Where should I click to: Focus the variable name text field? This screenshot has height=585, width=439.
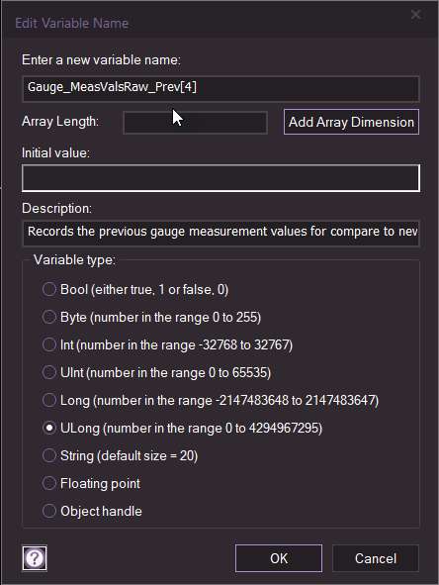click(x=221, y=89)
